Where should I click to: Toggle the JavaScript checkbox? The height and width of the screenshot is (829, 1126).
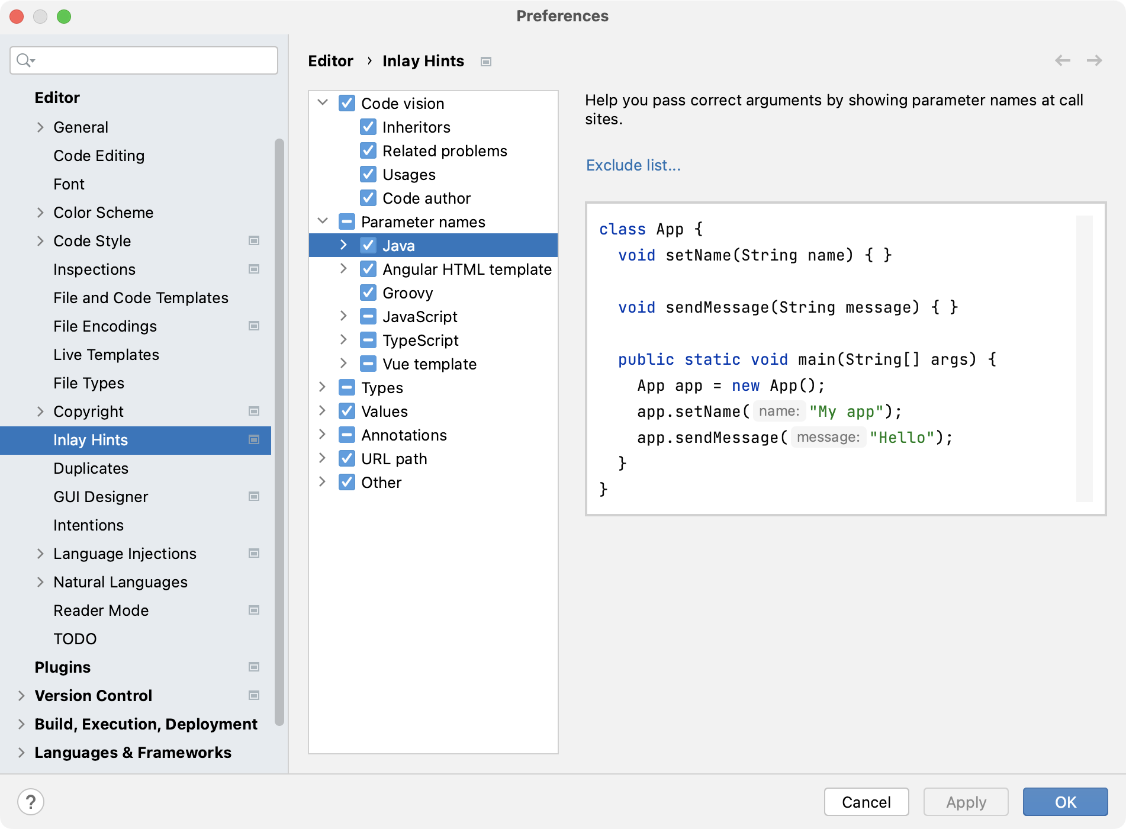[368, 316]
